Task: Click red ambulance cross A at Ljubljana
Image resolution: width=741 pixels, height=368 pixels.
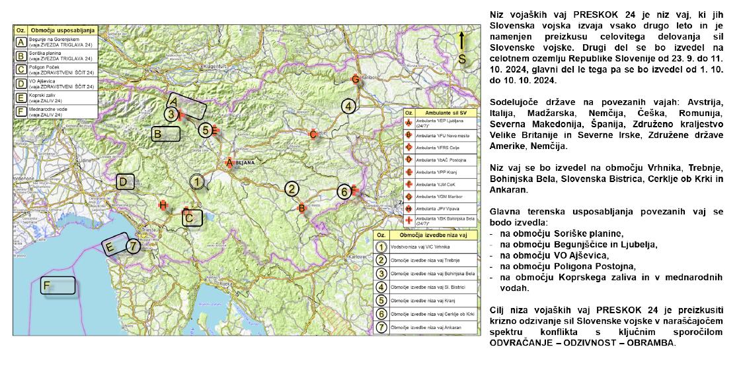Action: pyautogui.click(x=229, y=162)
